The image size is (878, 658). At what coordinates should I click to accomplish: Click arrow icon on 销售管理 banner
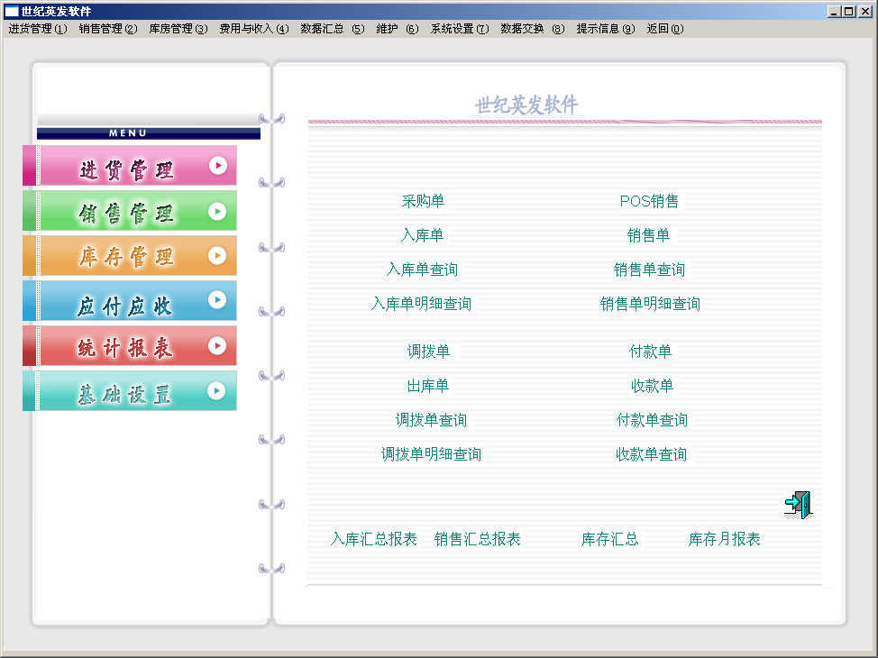pyautogui.click(x=217, y=211)
